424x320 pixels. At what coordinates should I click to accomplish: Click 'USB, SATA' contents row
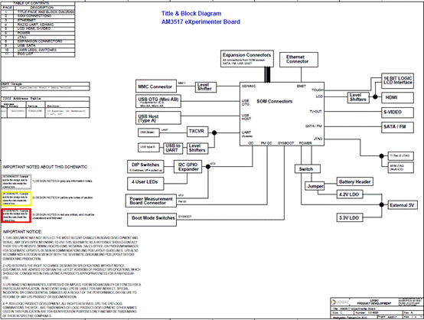pyautogui.click(x=38, y=46)
